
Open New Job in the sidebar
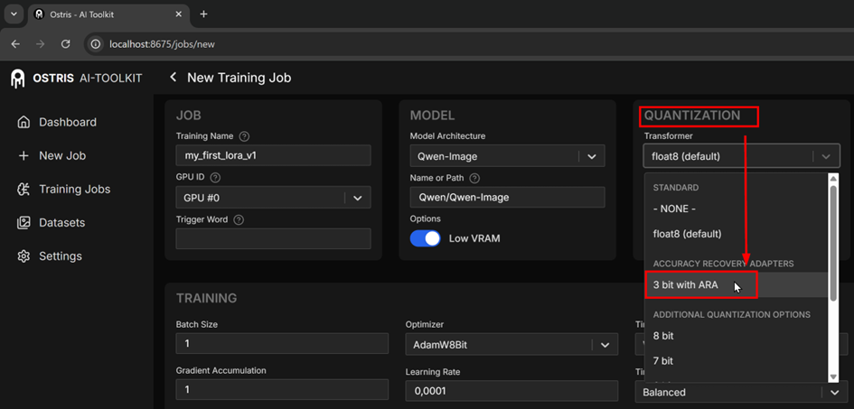(x=61, y=155)
